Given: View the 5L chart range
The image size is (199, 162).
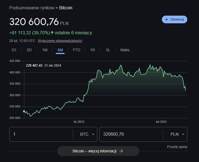Looking at the screenshot, I should (x=108, y=50).
